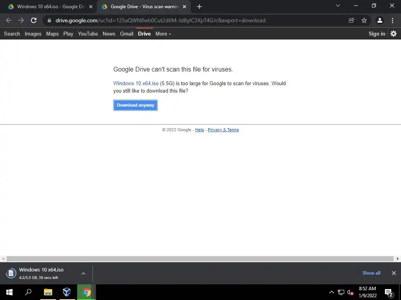401x300 pixels.
Task: Open Google Search from top bar
Action: (12, 34)
